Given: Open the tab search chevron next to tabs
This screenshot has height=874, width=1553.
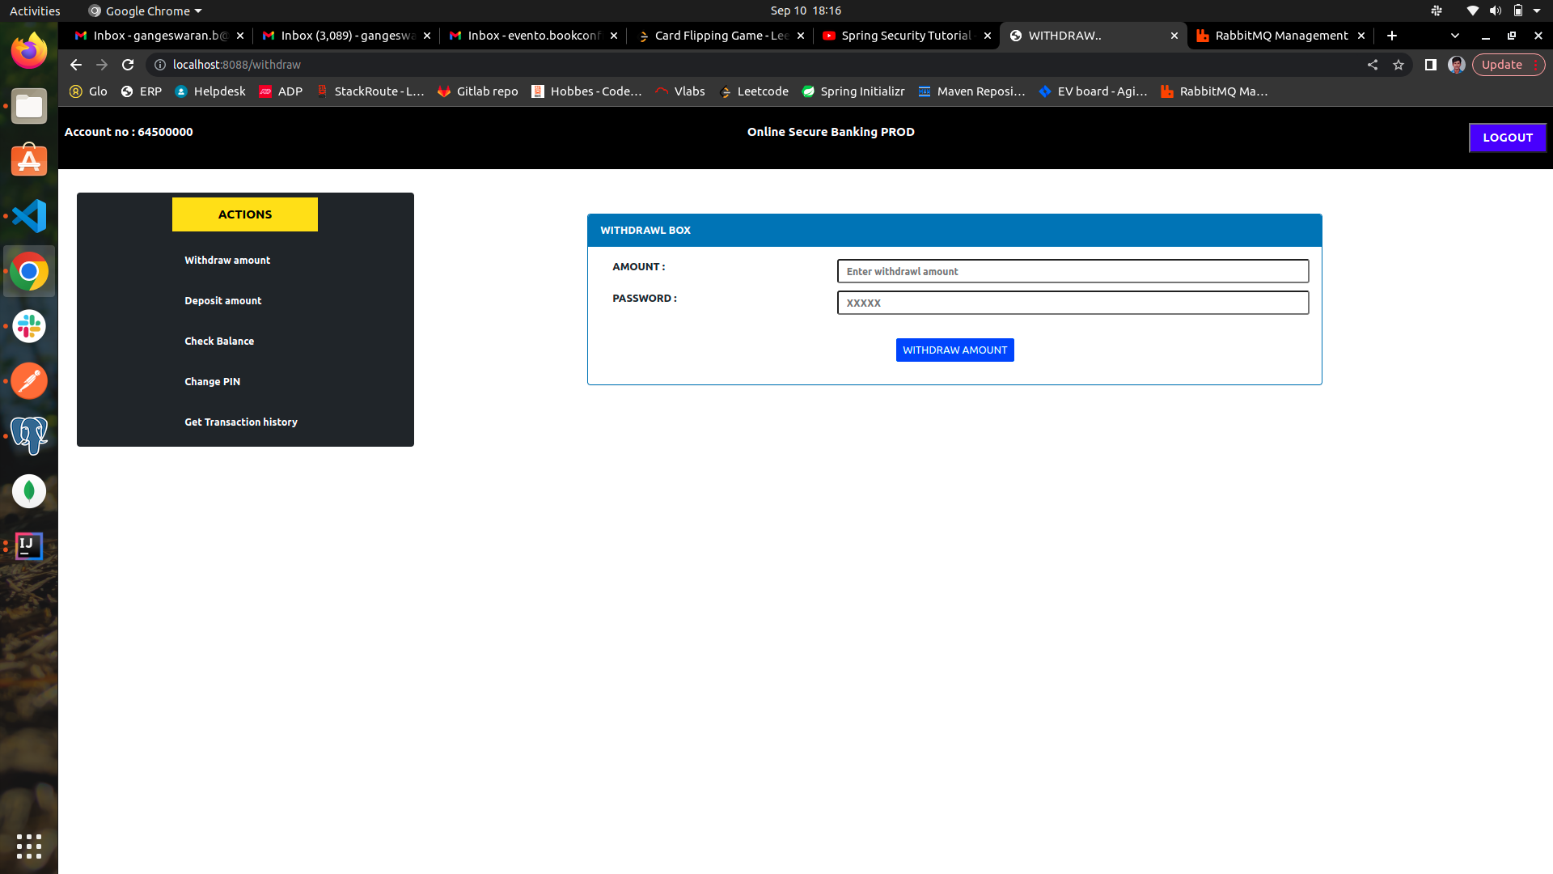Looking at the screenshot, I should [1454, 36].
